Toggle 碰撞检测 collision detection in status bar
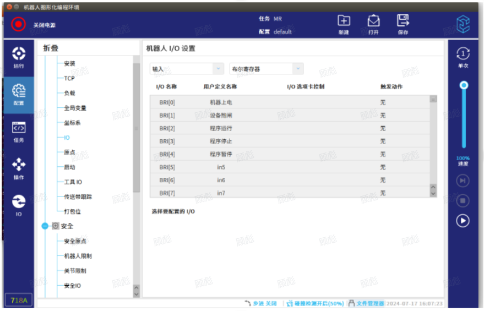The image size is (484, 311). (315, 303)
